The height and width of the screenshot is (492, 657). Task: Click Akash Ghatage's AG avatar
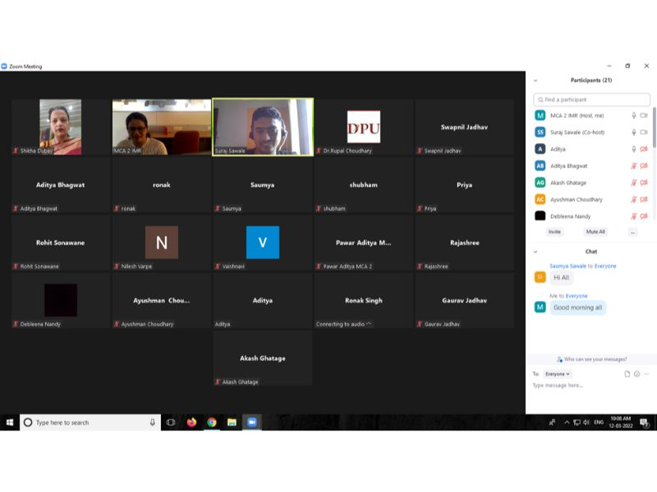click(x=540, y=182)
